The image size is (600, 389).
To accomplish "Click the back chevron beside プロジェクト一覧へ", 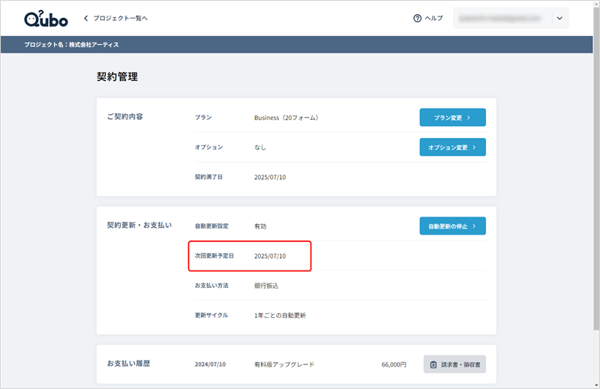I will coord(85,18).
